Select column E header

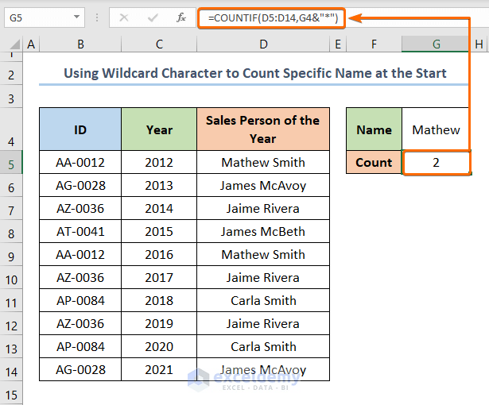338,44
